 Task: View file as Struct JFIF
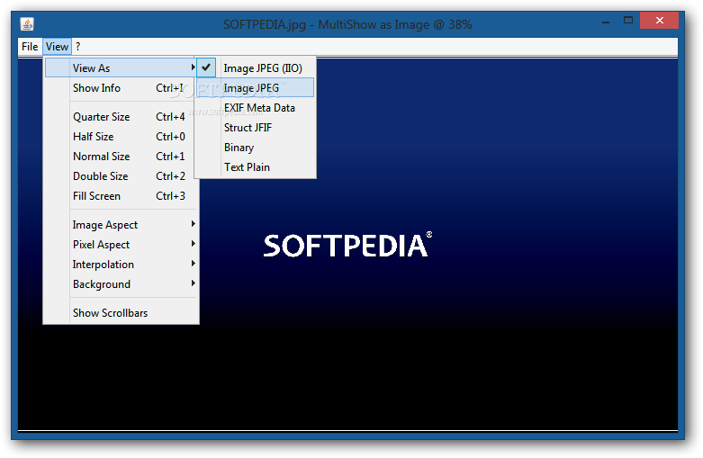[x=255, y=127]
